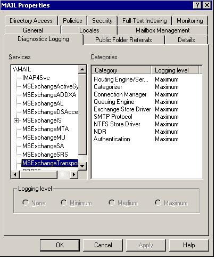Sort by Logging level column header
216x259 pixels.
(x=175, y=70)
